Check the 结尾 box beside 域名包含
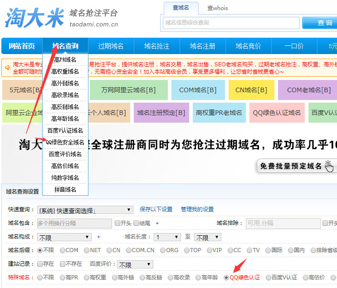 136,223
